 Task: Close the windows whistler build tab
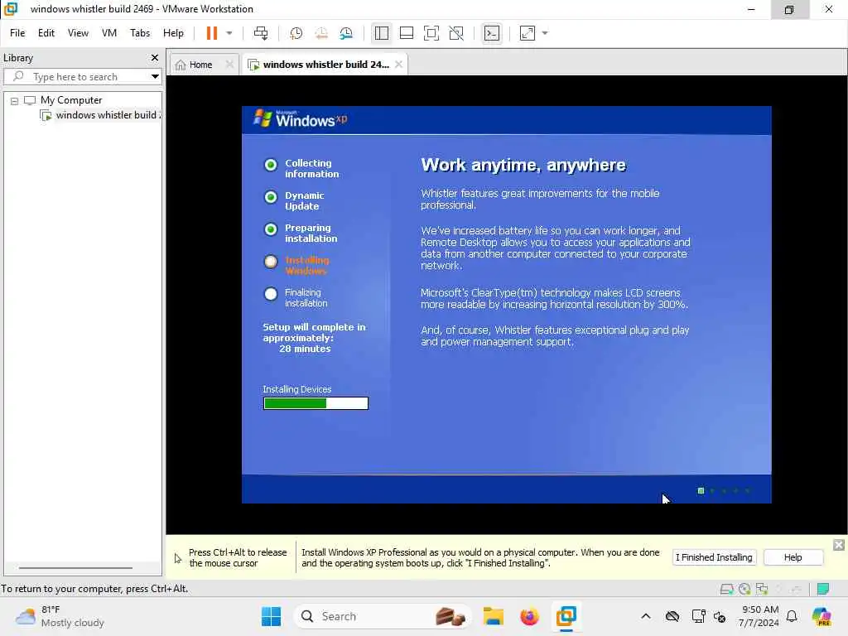pyautogui.click(x=398, y=65)
